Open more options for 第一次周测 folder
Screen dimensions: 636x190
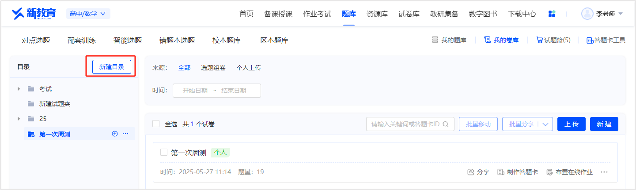point(125,134)
